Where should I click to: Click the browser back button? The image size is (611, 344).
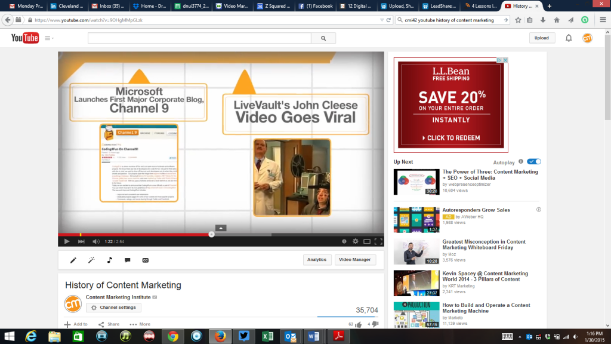pos(7,20)
